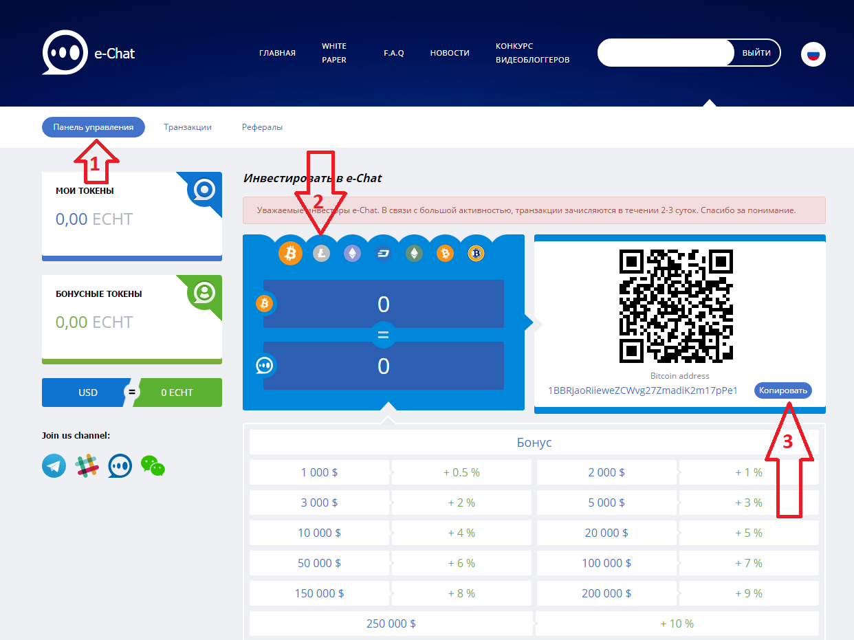Open the Транзакции tab
854x640 pixels.
click(188, 127)
